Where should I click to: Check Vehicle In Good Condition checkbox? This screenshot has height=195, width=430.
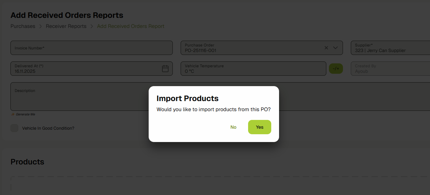pos(14,128)
